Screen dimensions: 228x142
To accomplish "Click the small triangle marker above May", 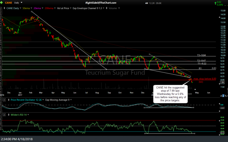I will click(195, 89).
